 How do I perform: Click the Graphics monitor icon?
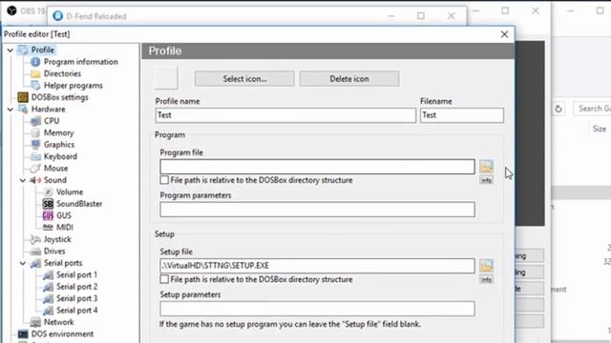coord(35,144)
